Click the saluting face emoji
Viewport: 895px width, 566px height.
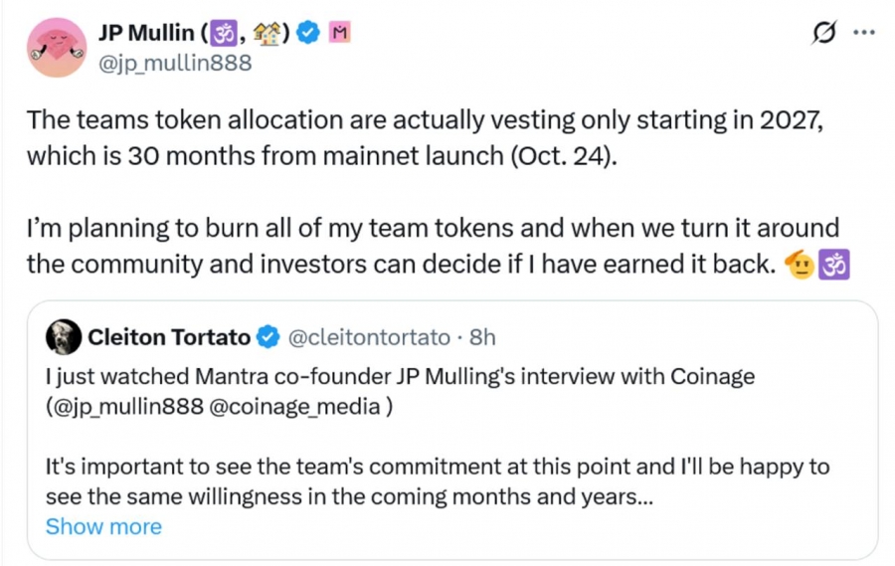pos(801,264)
